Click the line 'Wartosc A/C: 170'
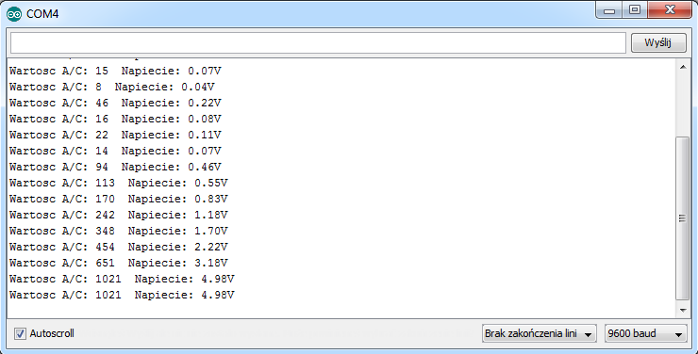698x354 pixels. tap(119, 199)
